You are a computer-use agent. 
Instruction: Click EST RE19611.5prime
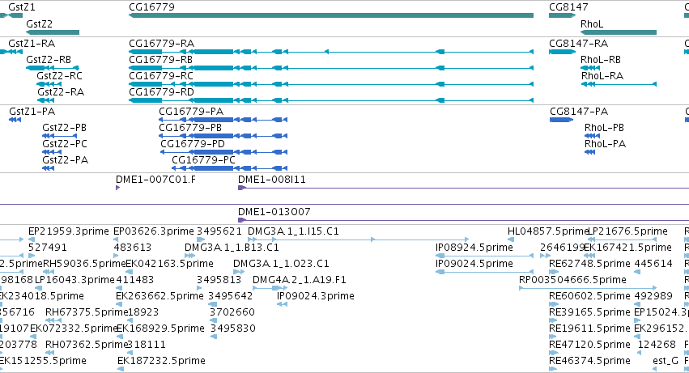coord(589,329)
